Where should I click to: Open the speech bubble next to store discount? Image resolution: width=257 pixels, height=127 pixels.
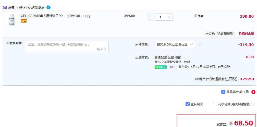201,44
